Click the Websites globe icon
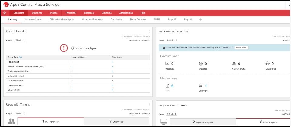Viewport: 291px width, 127px height. click(x=201, y=64)
